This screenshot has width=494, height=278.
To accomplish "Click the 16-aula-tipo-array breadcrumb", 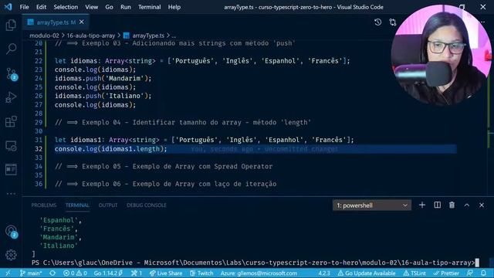I will (x=91, y=36).
